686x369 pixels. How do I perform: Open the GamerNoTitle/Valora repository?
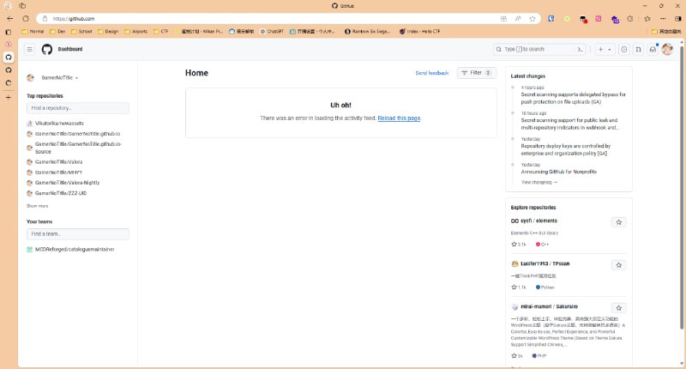click(x=58, y=161)
